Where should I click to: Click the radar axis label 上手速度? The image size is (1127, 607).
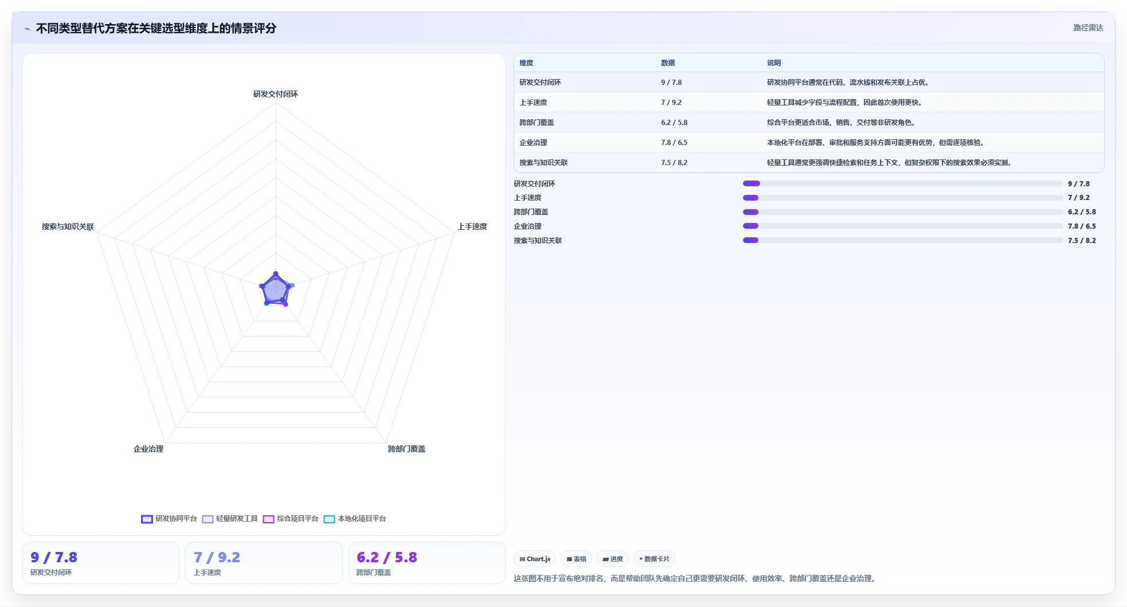click(x=472, y=226)
